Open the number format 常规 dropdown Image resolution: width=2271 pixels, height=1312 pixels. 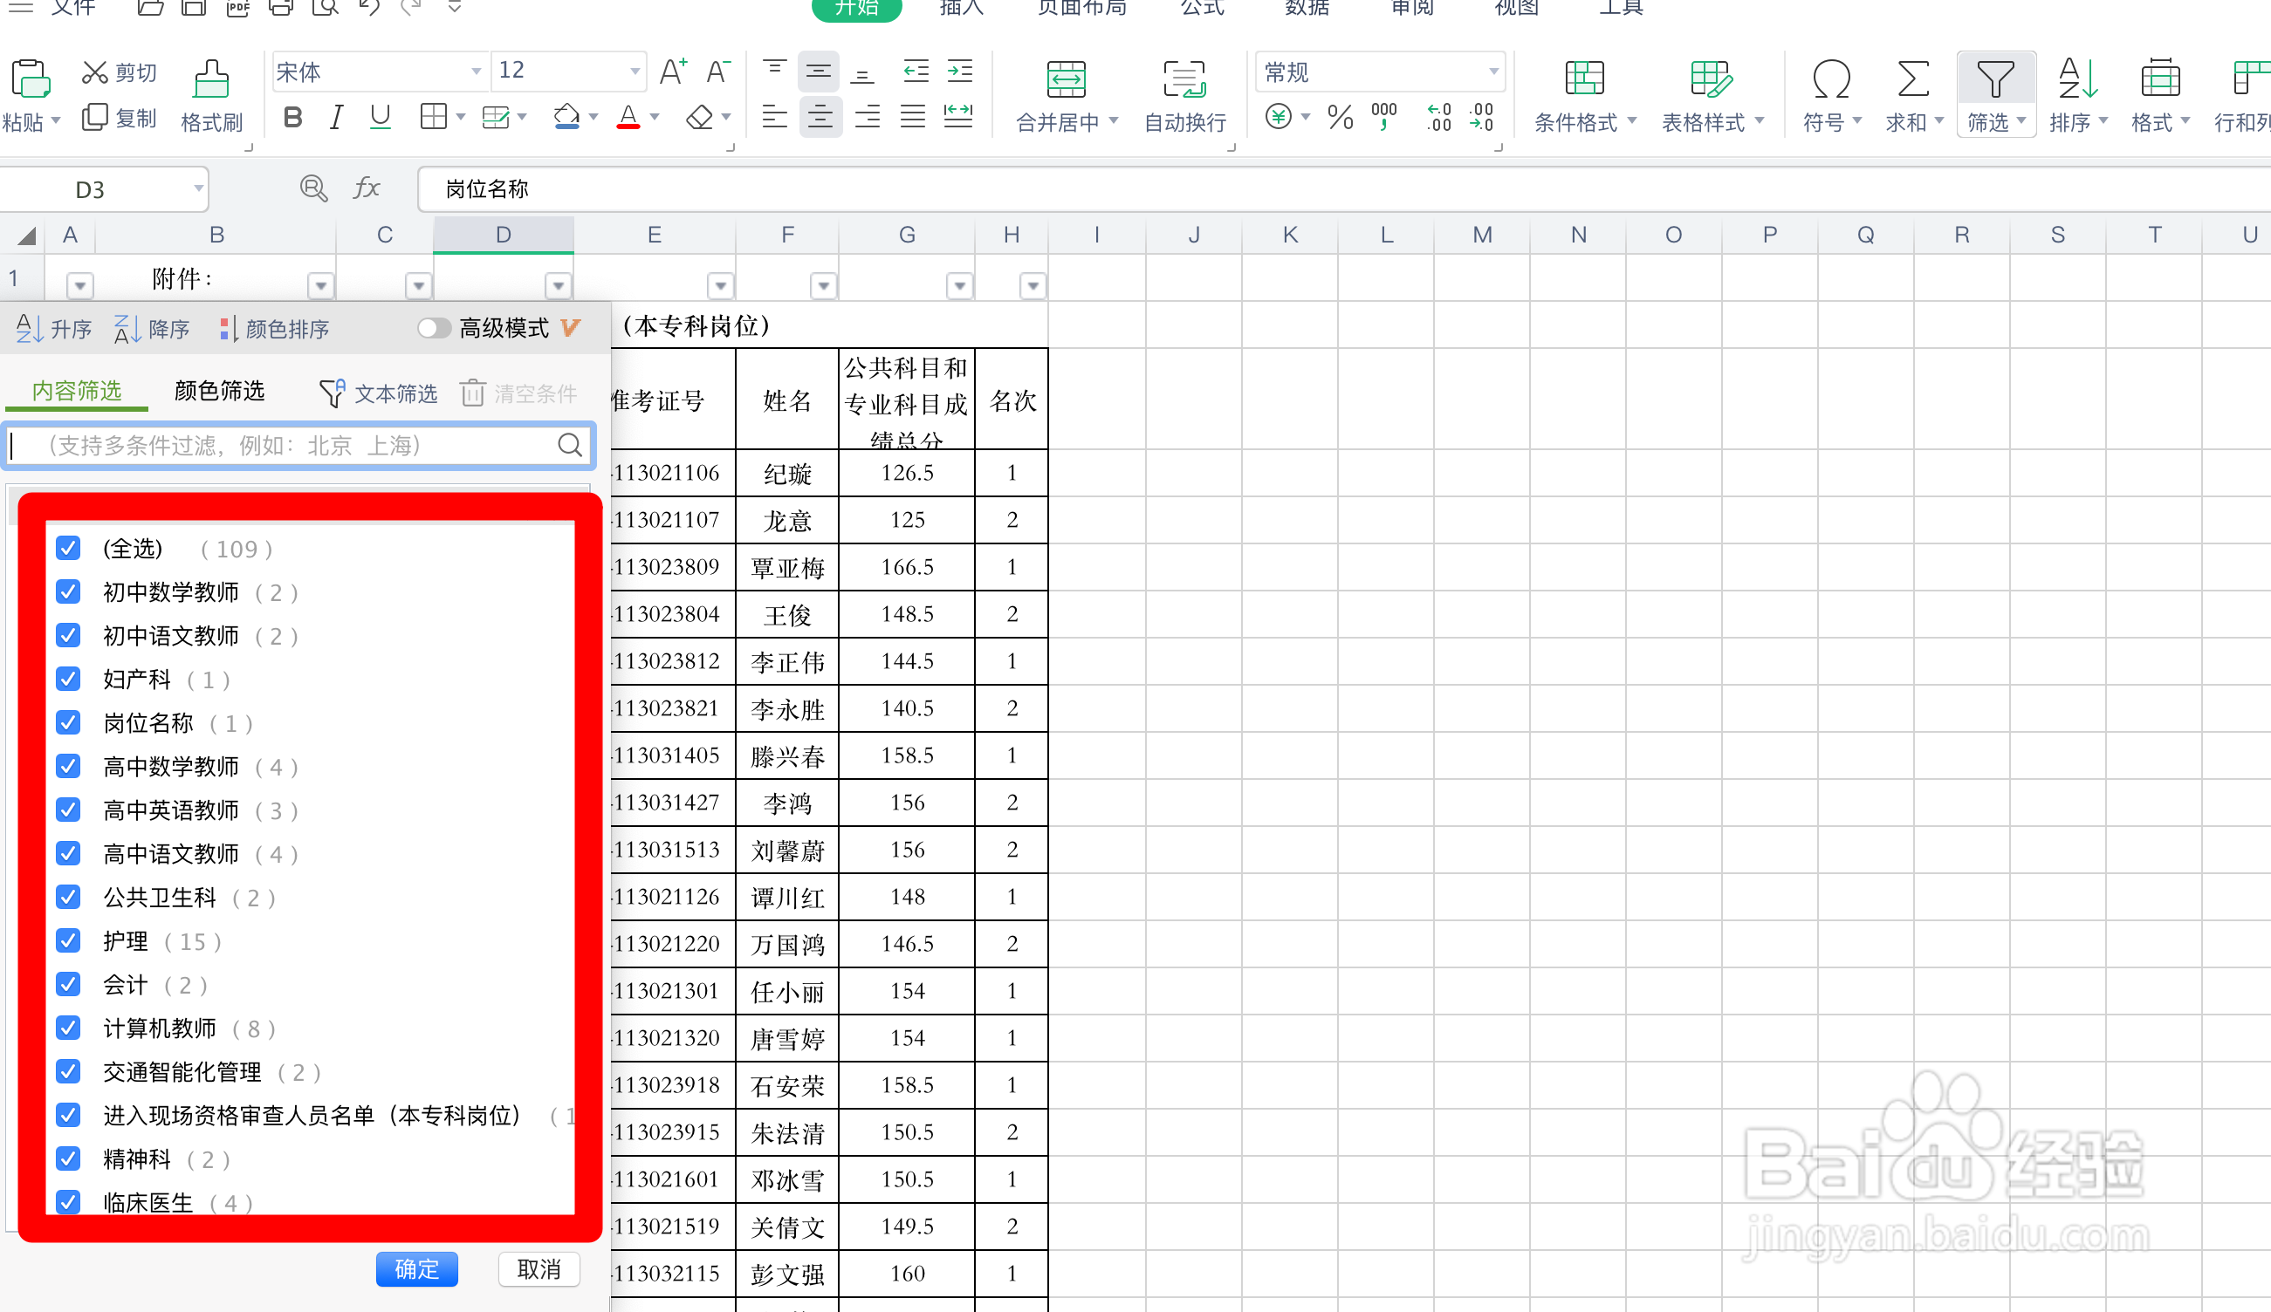(1493, 72)
